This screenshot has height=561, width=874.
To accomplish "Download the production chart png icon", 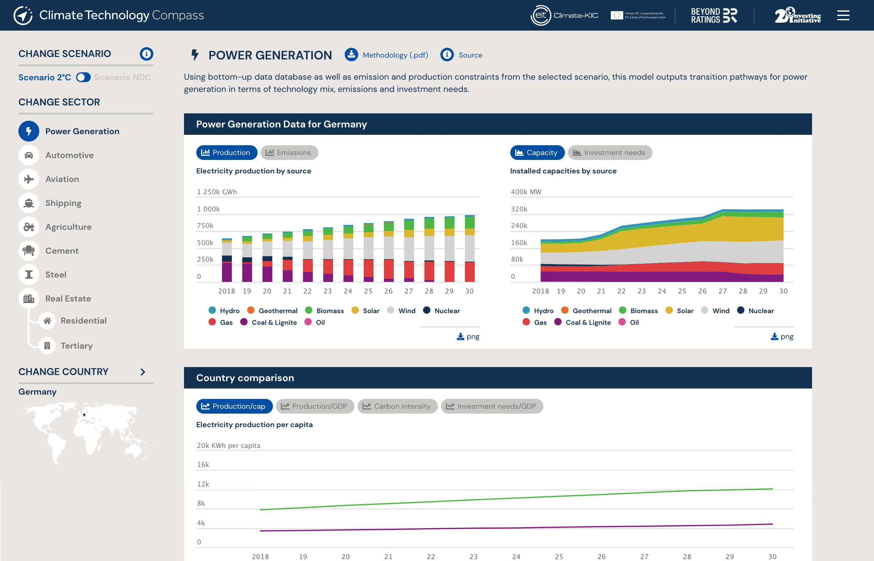I will click(461, 337).
